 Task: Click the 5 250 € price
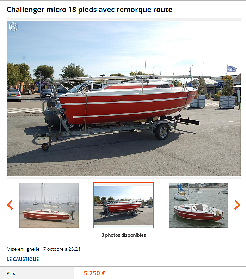point(94,273)
